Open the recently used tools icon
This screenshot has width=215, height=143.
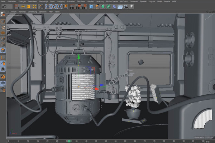click(40, 6)
